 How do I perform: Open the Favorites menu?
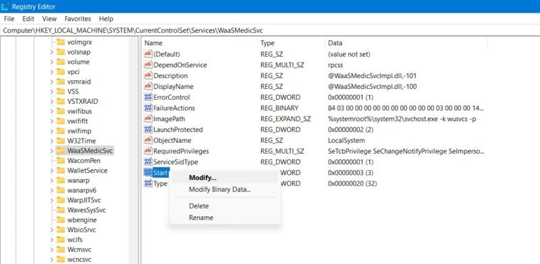(x=78, y=19)
